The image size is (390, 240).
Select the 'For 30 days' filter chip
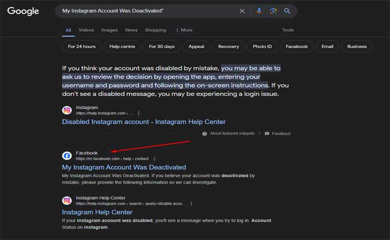(162, 46)
